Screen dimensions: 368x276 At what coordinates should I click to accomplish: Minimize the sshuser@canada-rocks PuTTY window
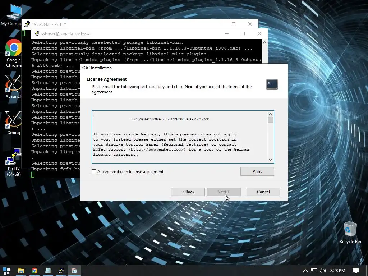tap(226, 33)
